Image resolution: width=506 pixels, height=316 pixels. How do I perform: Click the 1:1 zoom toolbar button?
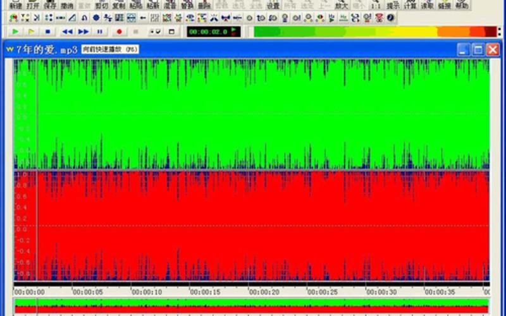pyautogui.click(x=376, y=4)
